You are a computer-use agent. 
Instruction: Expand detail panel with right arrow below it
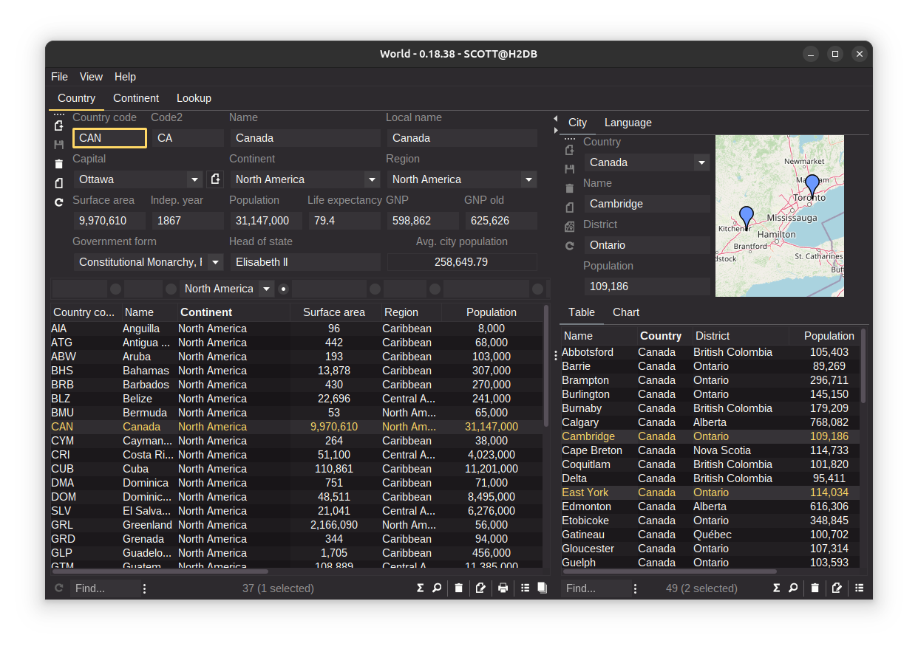[556, 130]
